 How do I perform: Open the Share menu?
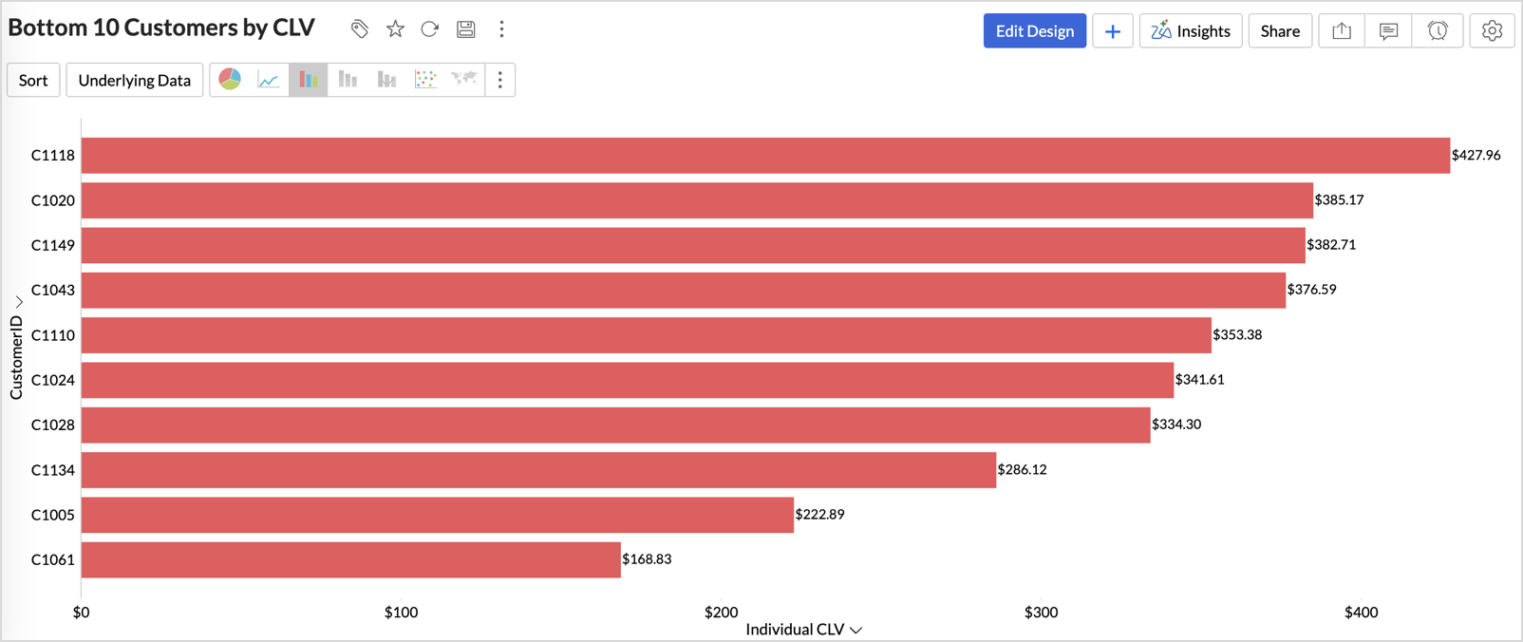click(1279, 30)
